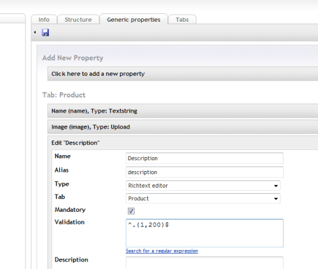
Task: Switch to the Info tab
Action: click(x=44, y=20)
